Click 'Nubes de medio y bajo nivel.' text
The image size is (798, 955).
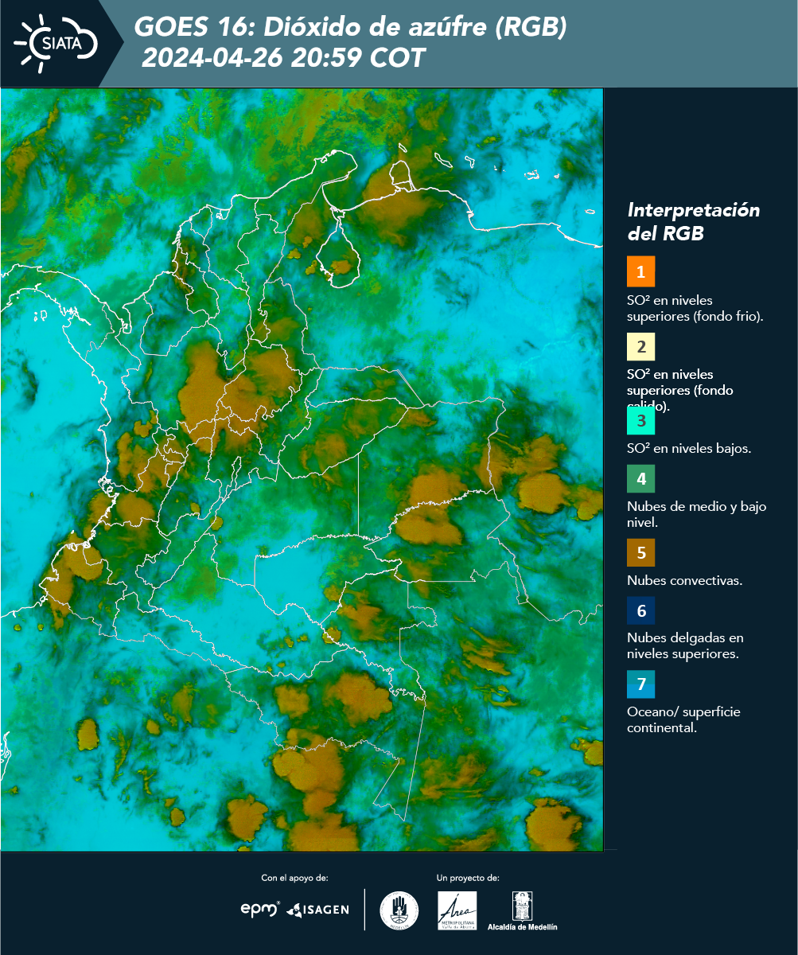tap(696, 514)
